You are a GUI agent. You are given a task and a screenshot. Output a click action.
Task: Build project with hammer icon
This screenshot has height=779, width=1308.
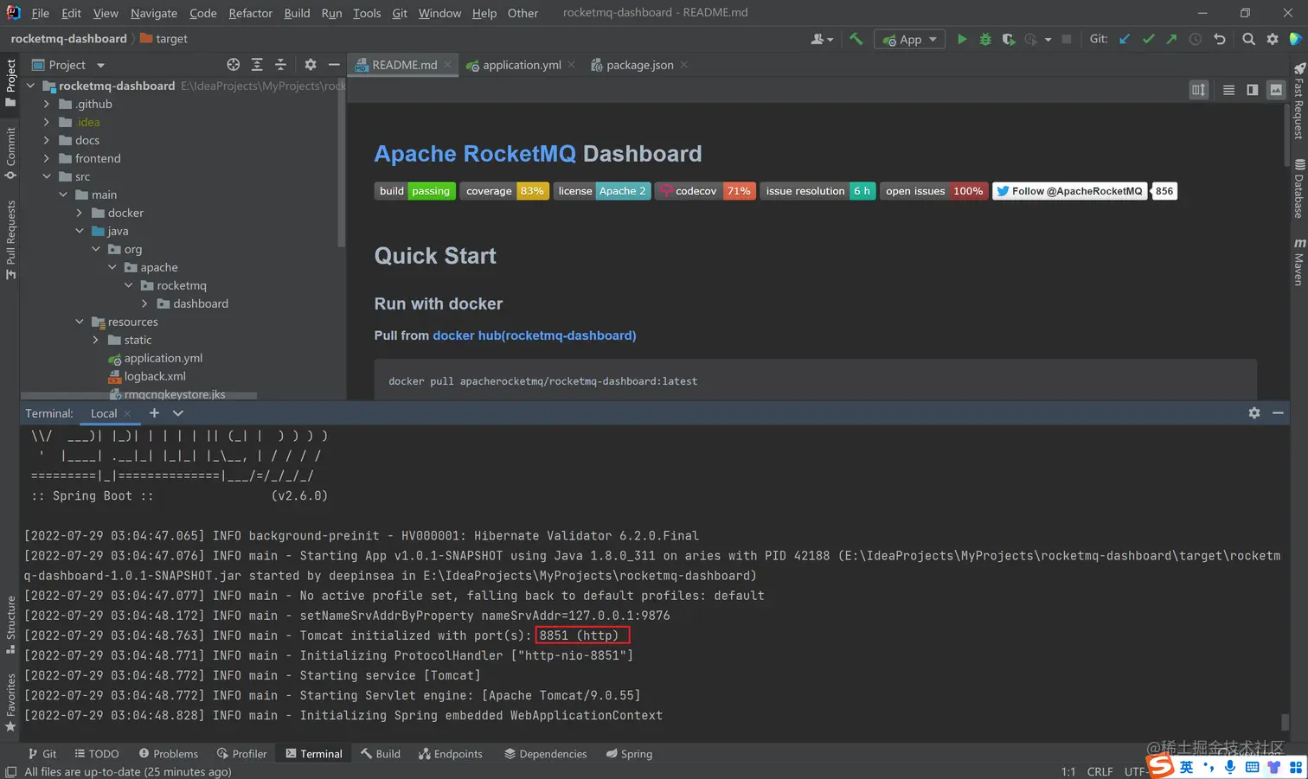point(856,39)
